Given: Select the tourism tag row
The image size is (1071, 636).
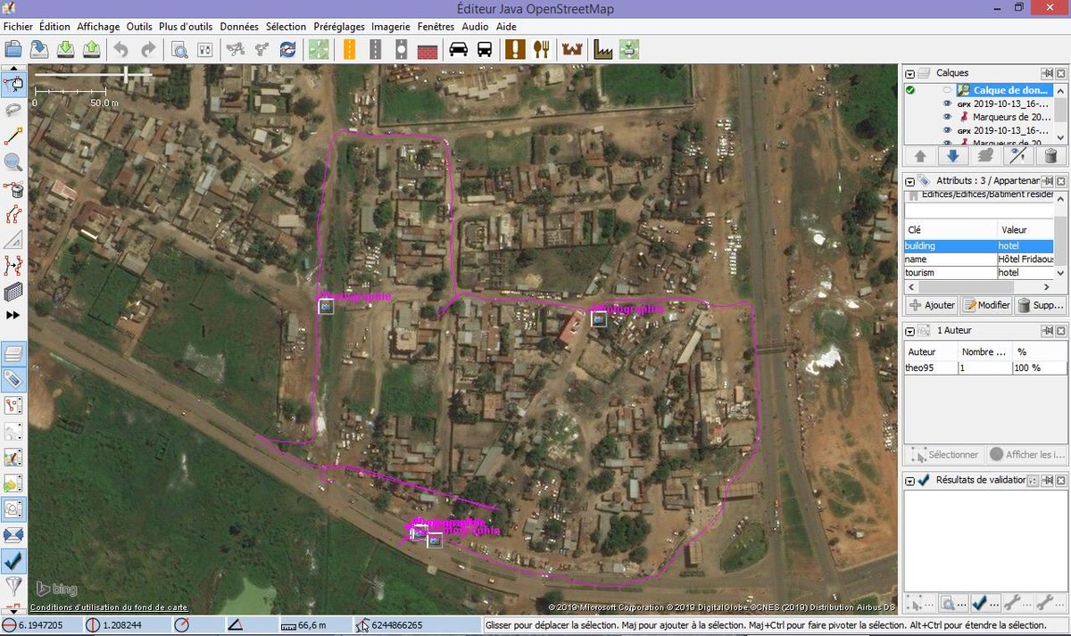Looking at the screenshot, I should click(x=979, y=272).
